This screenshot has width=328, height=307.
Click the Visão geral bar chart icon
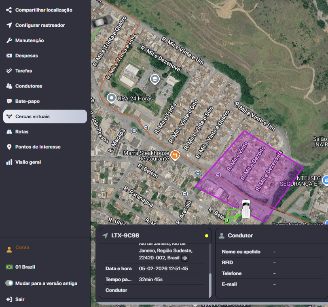pyautogui.click(x=9, y=162)
